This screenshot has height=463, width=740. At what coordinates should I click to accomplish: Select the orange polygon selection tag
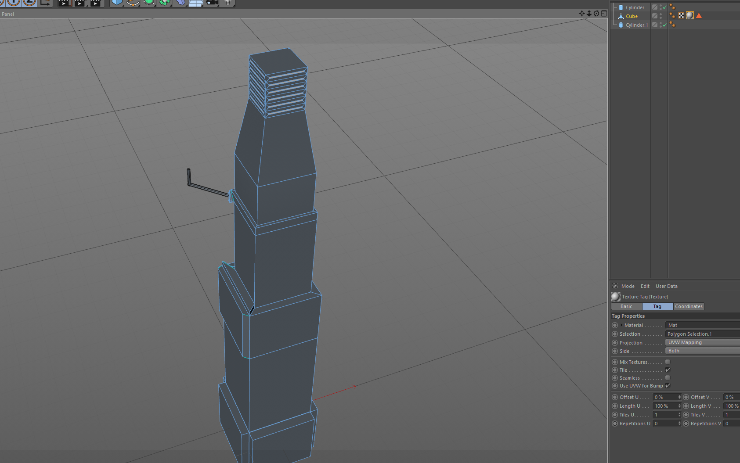click(x=699, y=16)
